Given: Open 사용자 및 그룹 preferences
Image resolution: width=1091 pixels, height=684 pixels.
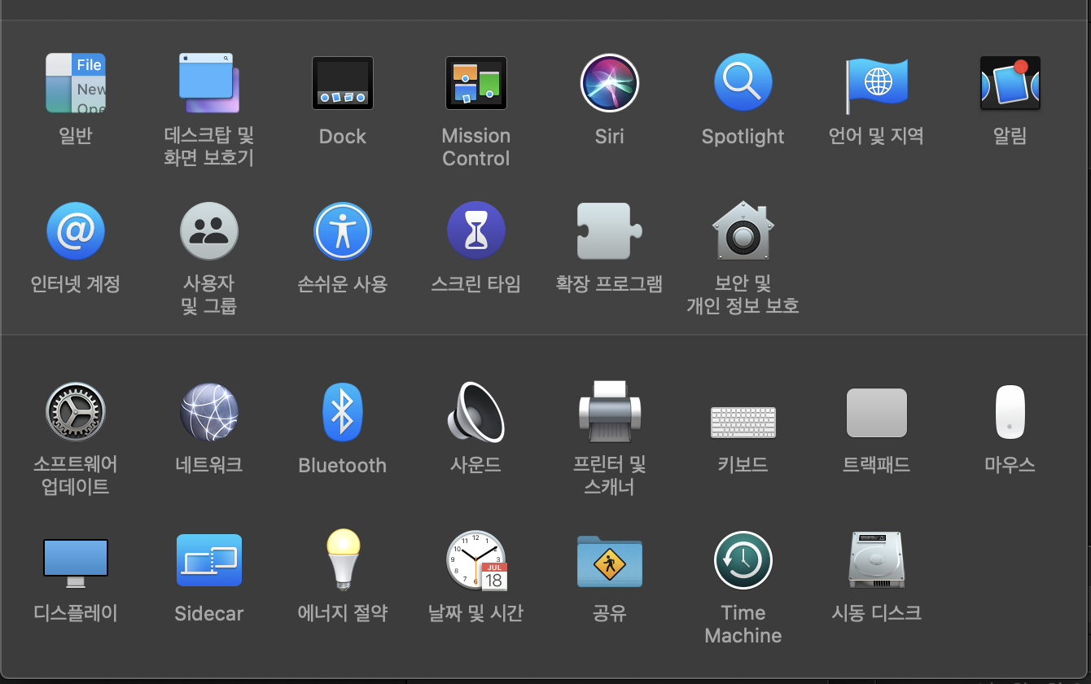Looking at the screenshot, I should coord(209,231).
